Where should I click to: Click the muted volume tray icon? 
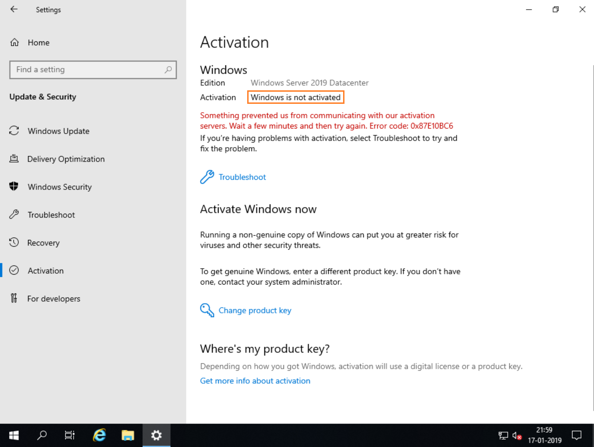tap(517, 436)
